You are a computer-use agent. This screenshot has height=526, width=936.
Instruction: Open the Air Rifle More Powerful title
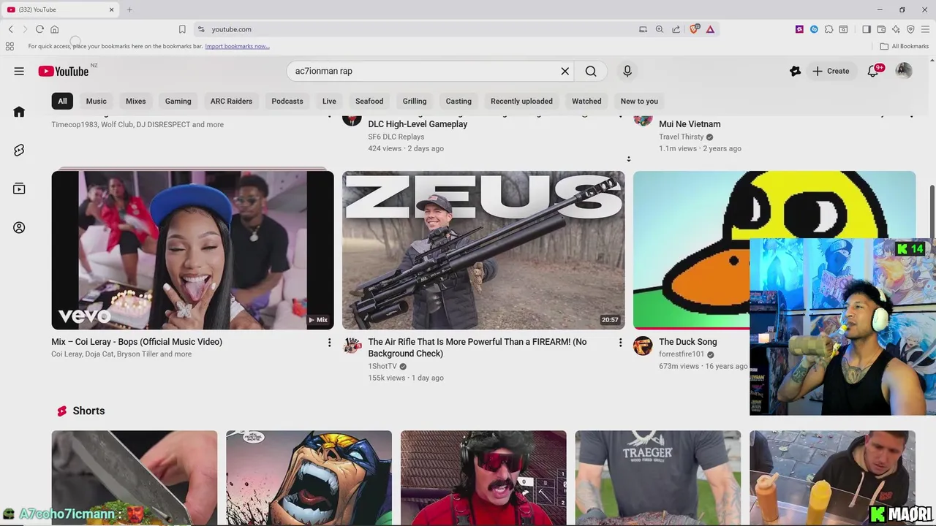(478, 348)
